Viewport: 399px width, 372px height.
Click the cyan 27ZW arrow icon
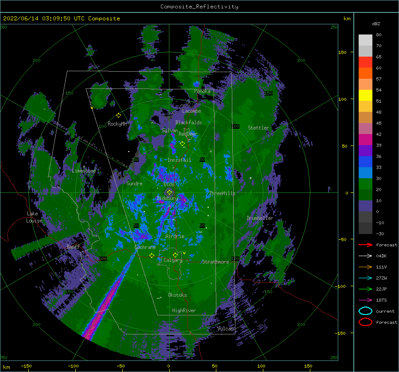coord(365,278)
